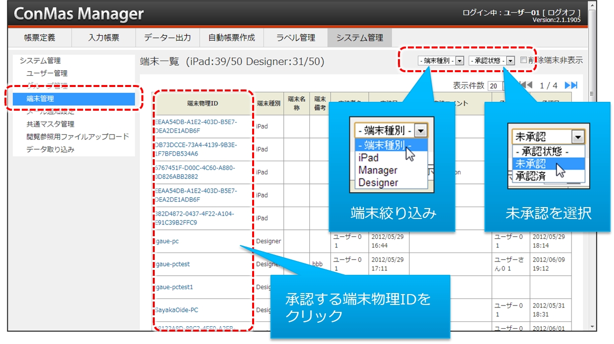Open the gaue-pctest1 terminal link
614x344 pixels.
click(x=174, y=287)
